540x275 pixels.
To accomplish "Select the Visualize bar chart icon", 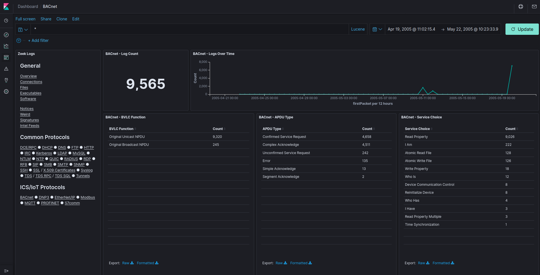I will tap(6, 46).
